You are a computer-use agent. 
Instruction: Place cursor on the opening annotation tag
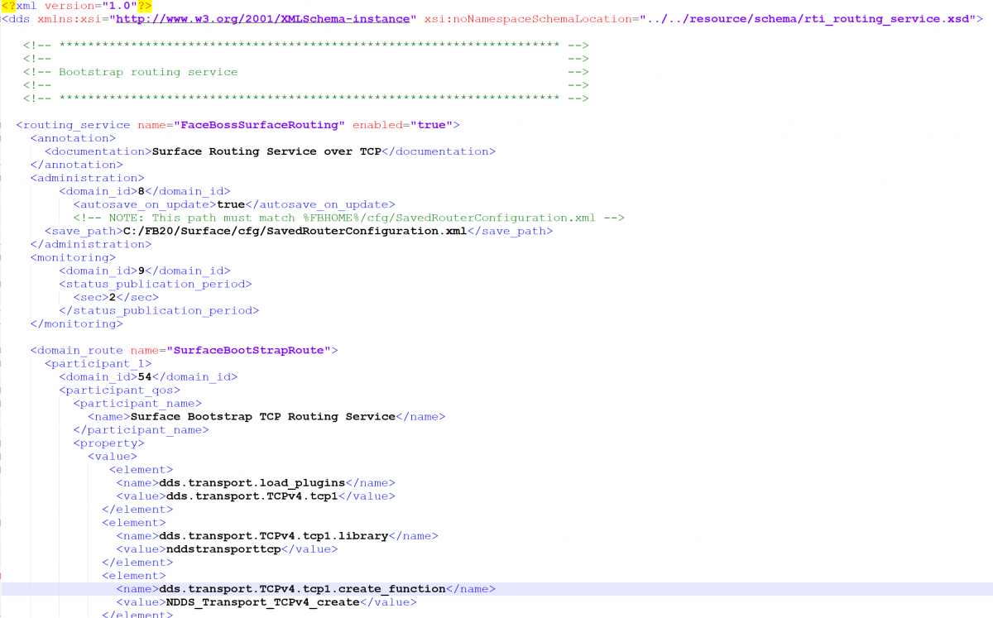pyautogui.click(x=74, y=138)
